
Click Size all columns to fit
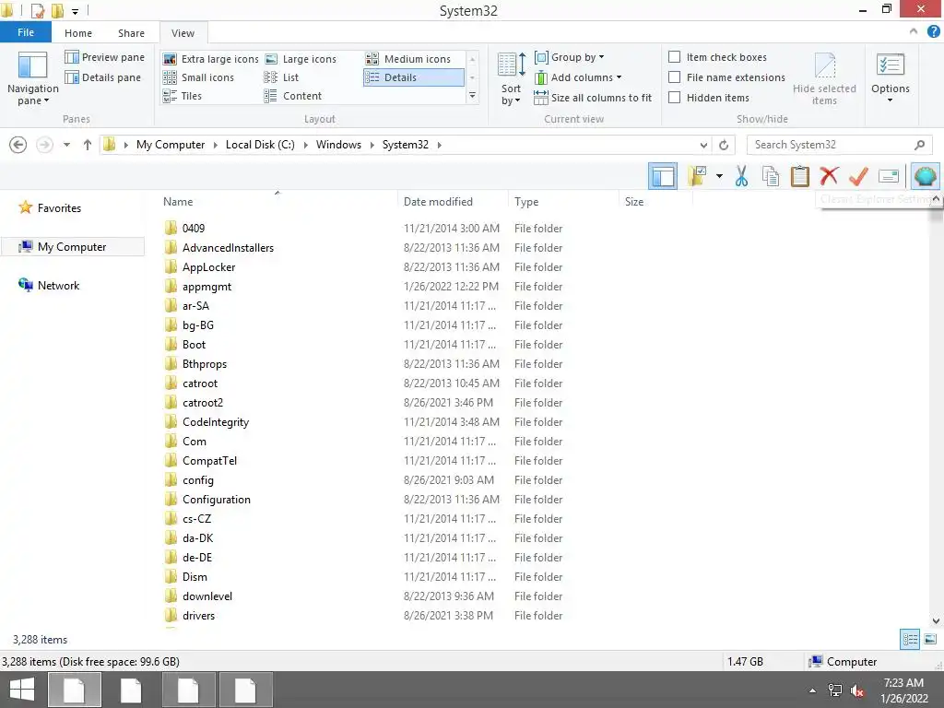point(593,98)
